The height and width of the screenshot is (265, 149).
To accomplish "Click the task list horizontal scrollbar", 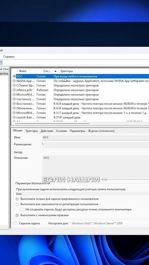I will pos(53,123).
